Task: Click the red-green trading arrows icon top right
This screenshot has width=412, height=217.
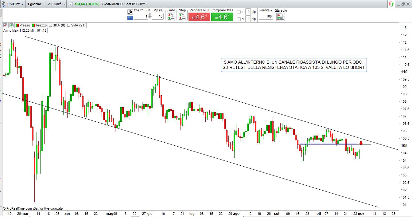Action: coord(391,4)
